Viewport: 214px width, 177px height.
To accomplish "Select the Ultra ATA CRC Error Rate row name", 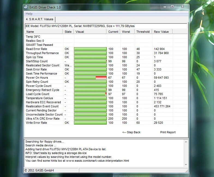I will (43, 119).
